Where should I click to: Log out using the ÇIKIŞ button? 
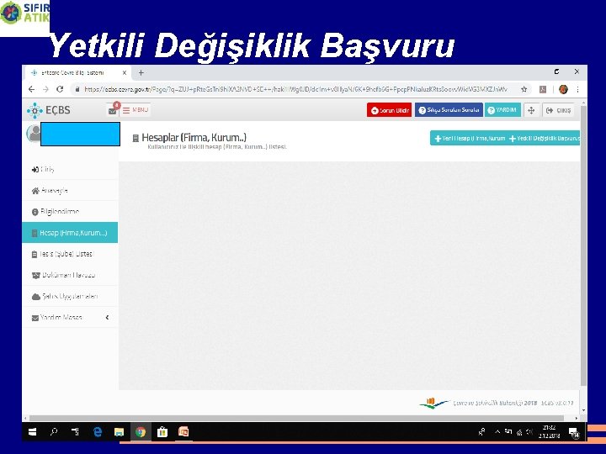(x=559, y=110)
